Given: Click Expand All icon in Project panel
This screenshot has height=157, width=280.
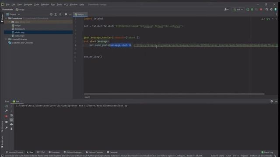Looking at the screenshot, I should [56, 14].
